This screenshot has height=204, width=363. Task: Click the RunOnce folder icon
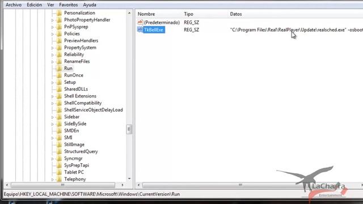[59, 75]
